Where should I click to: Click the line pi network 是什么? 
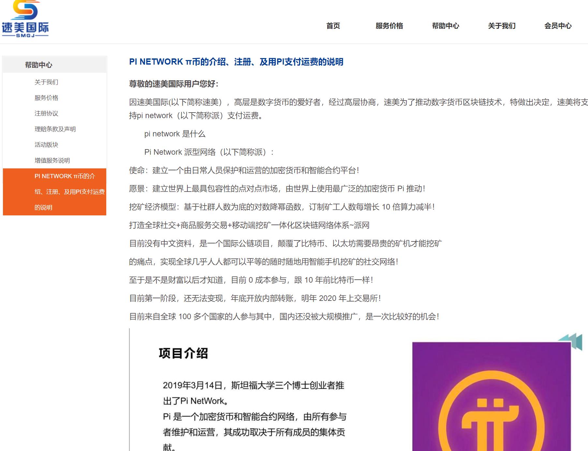[x=175, y=134]
